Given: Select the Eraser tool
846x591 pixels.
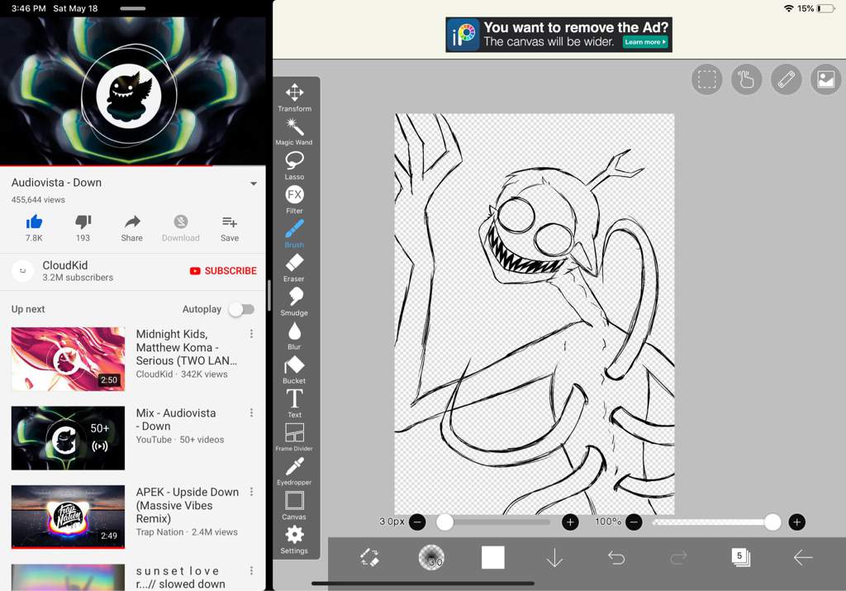Looking at the screenshot, I should [x=295, y=267].
